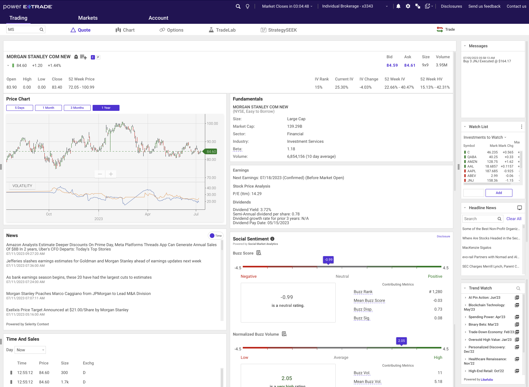Viewport: 529px width, 387px height.
Task: Click Send us feedback link
Action: coord(484,6)
